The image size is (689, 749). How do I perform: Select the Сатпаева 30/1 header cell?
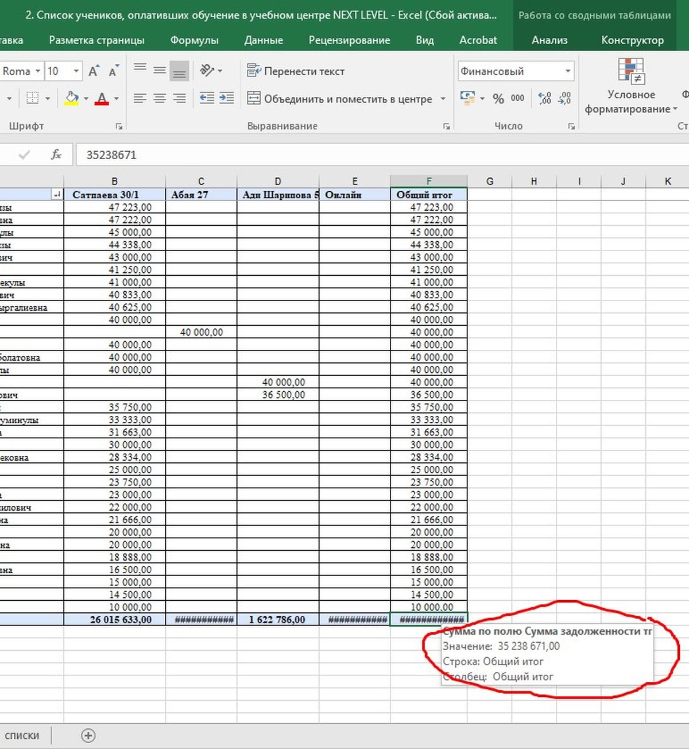[x=114, y=195]
